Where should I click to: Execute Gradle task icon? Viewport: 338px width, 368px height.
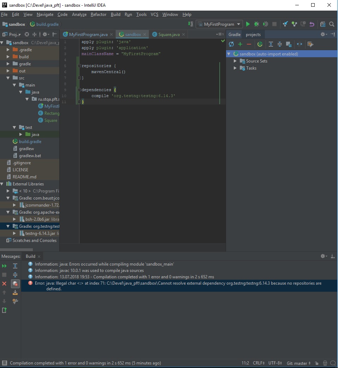tap(260, 44)
